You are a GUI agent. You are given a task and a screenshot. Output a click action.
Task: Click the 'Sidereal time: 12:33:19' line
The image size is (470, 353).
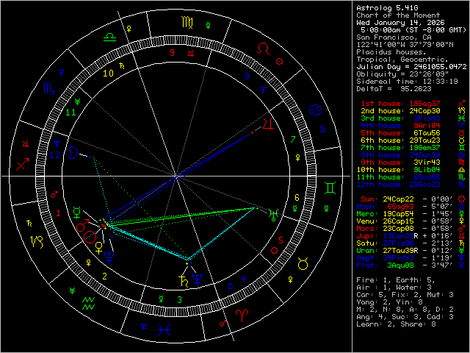click(407, 82)
